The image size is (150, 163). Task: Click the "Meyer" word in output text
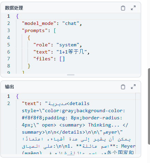(x=128, y=146)
